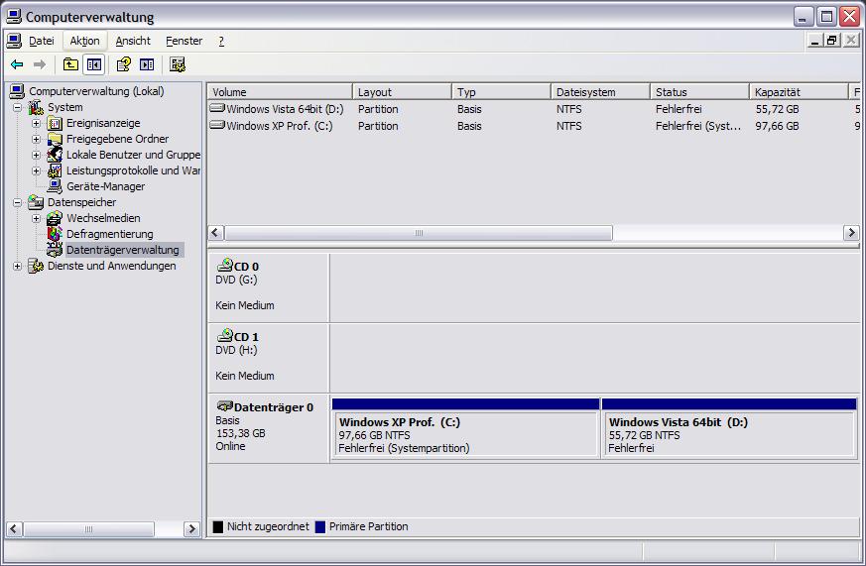The image size is (866, 566).
Task: Click the Datenträger 0 hard disk icon
Action: 225,406
